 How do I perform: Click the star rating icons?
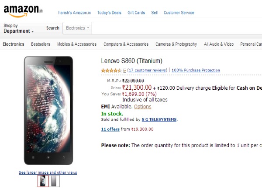coord(111,70)
